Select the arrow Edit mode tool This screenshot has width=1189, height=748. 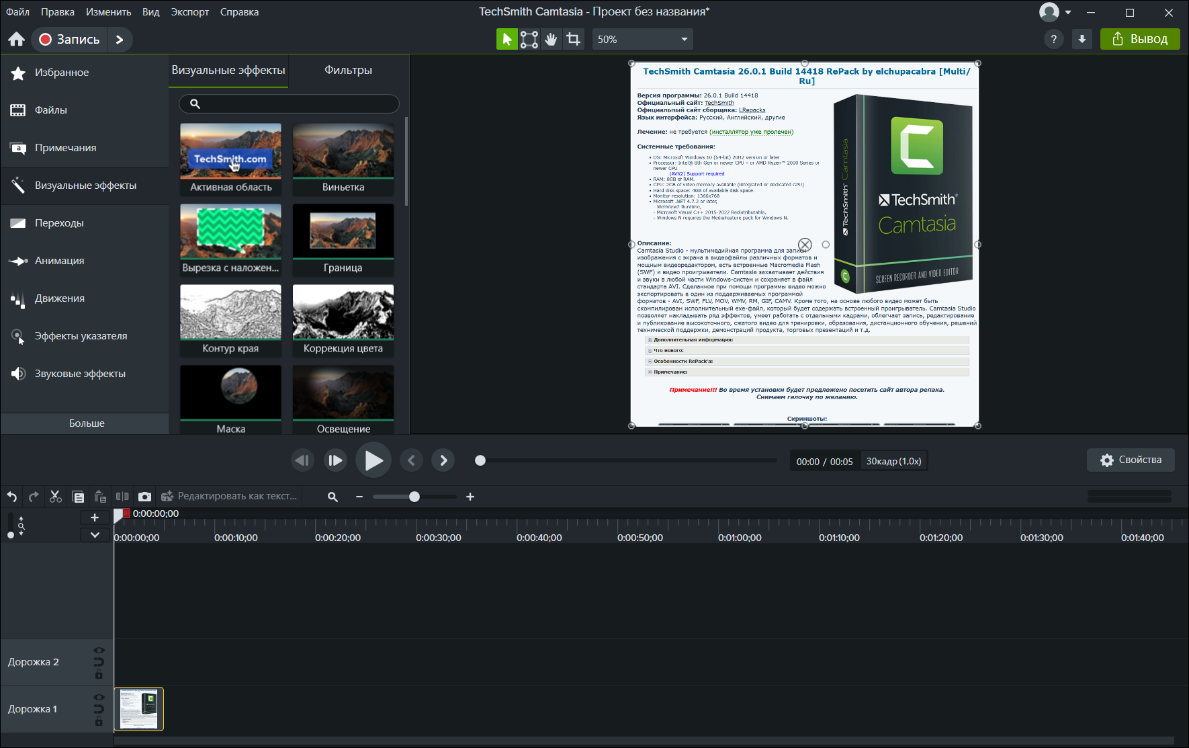(507, 40)
